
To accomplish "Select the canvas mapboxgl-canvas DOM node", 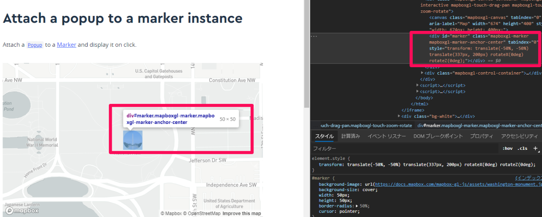I will pyautogui.click(x=485, y=24).
